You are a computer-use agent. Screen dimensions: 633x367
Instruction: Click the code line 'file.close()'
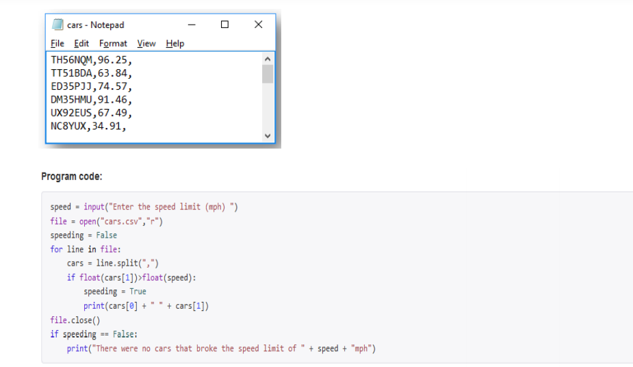coord(75,320)
